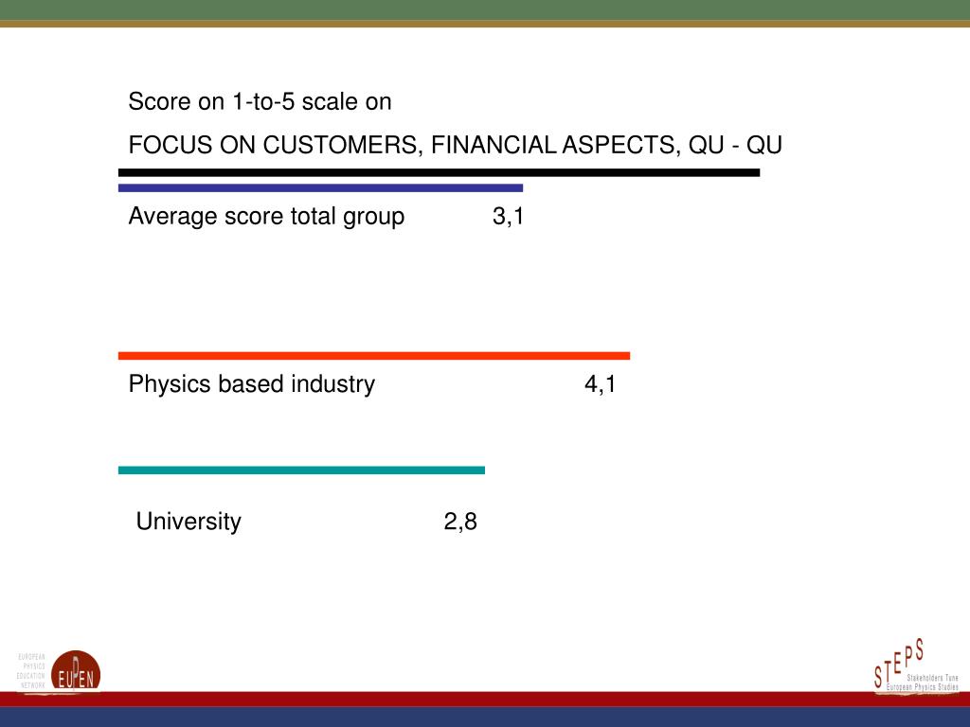Click the 3,1 score value

[x=508, y=217]
